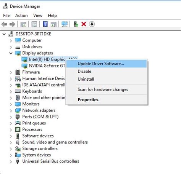Expand the Processors node arrow

pyautogui.click(x=11, y=130)
